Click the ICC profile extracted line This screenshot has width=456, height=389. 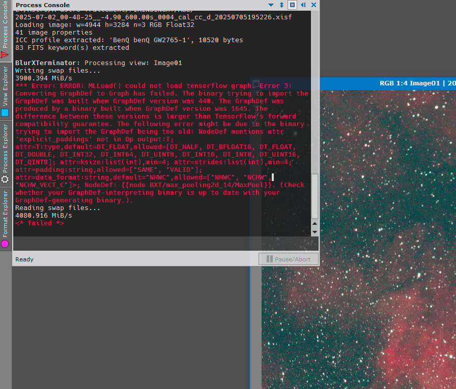(x=129, y=40)
